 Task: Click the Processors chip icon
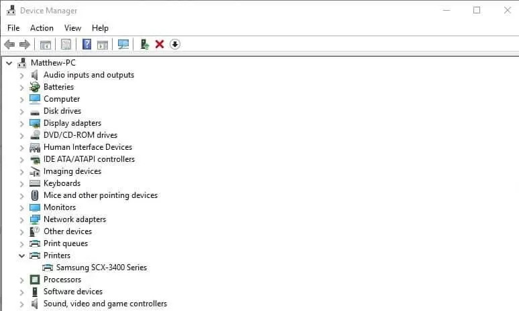tap(35, 280)
